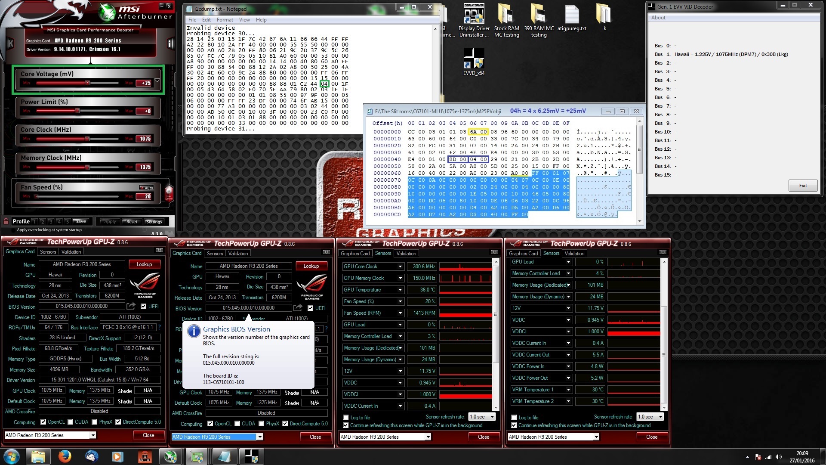The height and width of the screenshot is (465, 826).
Task: Click BIOS save icon in first GPU-Z
Action: click(x=131, y=306)
